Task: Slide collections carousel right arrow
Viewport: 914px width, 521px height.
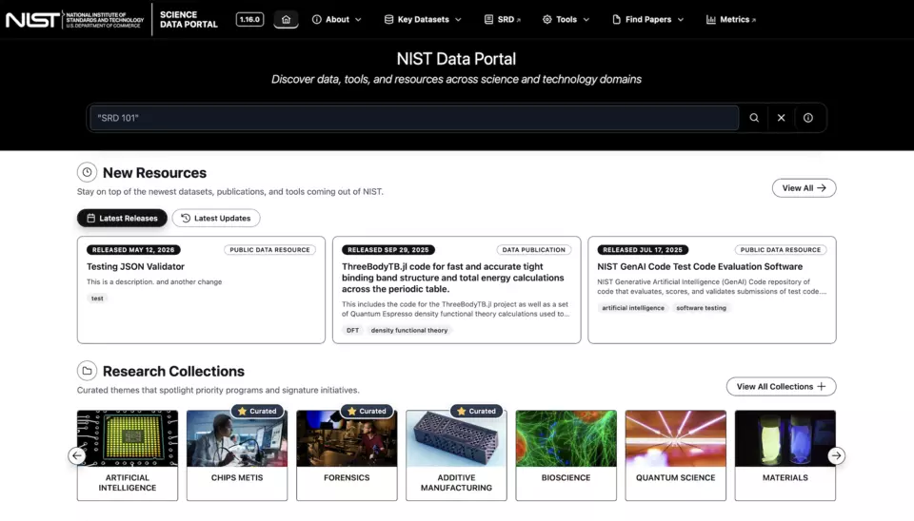Action: pyautogui.click(x=836, y=455)
